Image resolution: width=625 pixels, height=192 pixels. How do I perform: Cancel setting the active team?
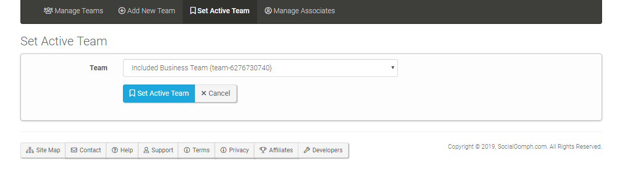216,93
